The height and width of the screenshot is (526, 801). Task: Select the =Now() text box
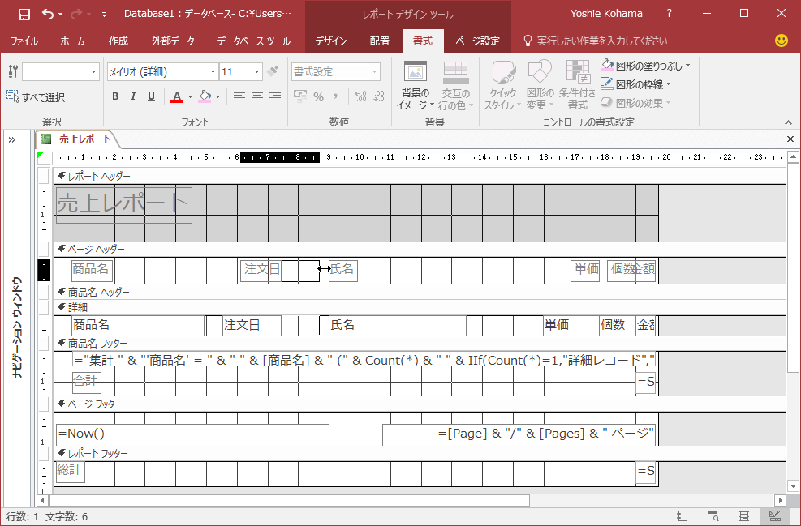[192, 433]
